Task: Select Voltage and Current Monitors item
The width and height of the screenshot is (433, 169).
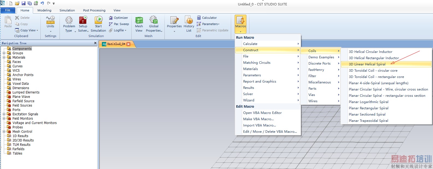Action: pyautogui.click(x=35, y=123)
